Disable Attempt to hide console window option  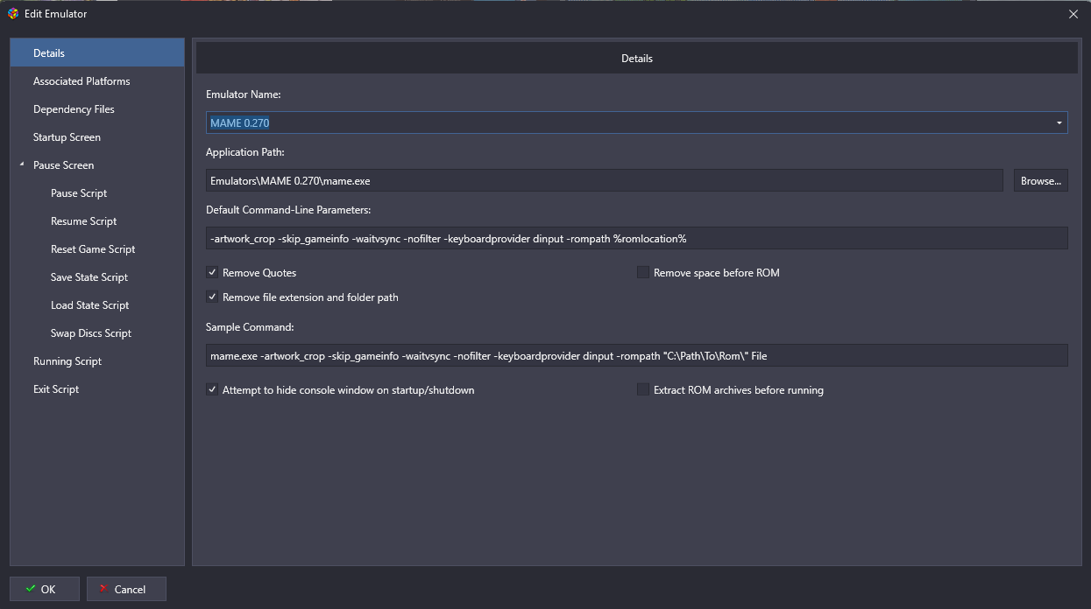212,390
